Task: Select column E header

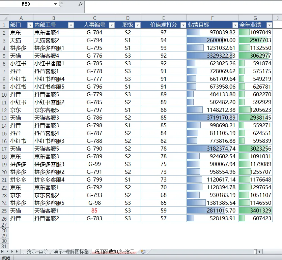Action: (164, 18)
